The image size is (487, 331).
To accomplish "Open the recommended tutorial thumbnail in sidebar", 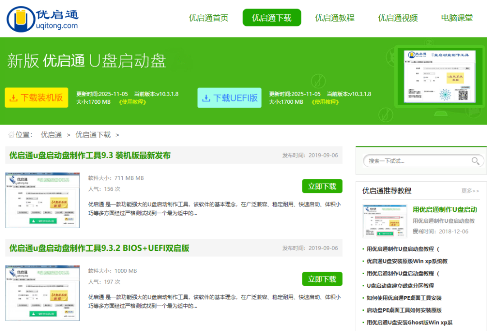I will (x=385, y=221).
